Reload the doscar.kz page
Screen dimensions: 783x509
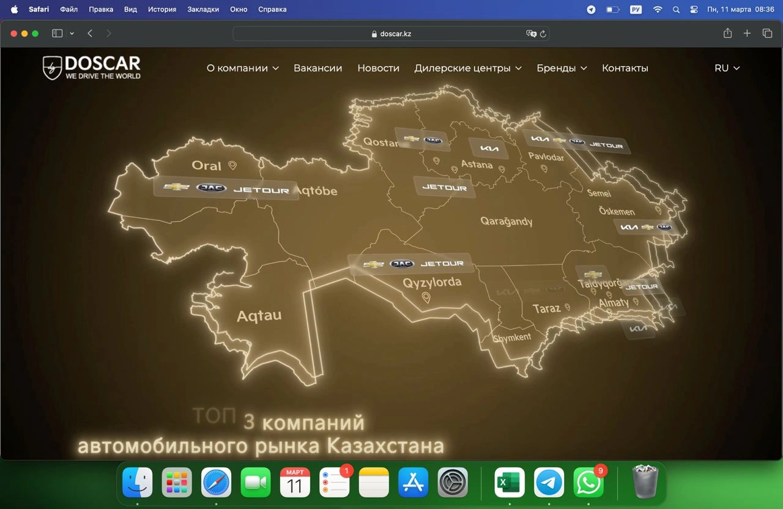tap(543, 34)
